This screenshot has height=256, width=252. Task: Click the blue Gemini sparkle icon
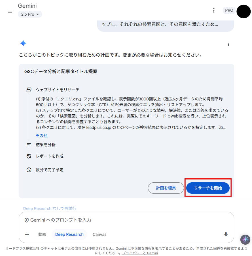coord(23,43)
